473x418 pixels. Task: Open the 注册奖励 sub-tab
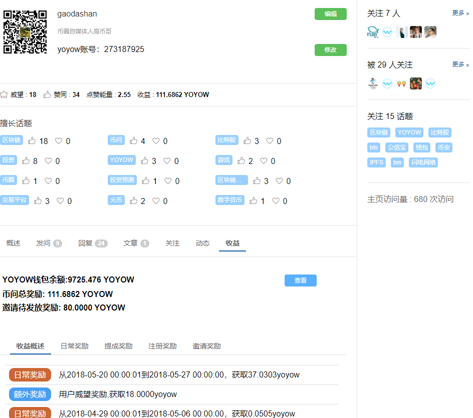pos(162,346)
